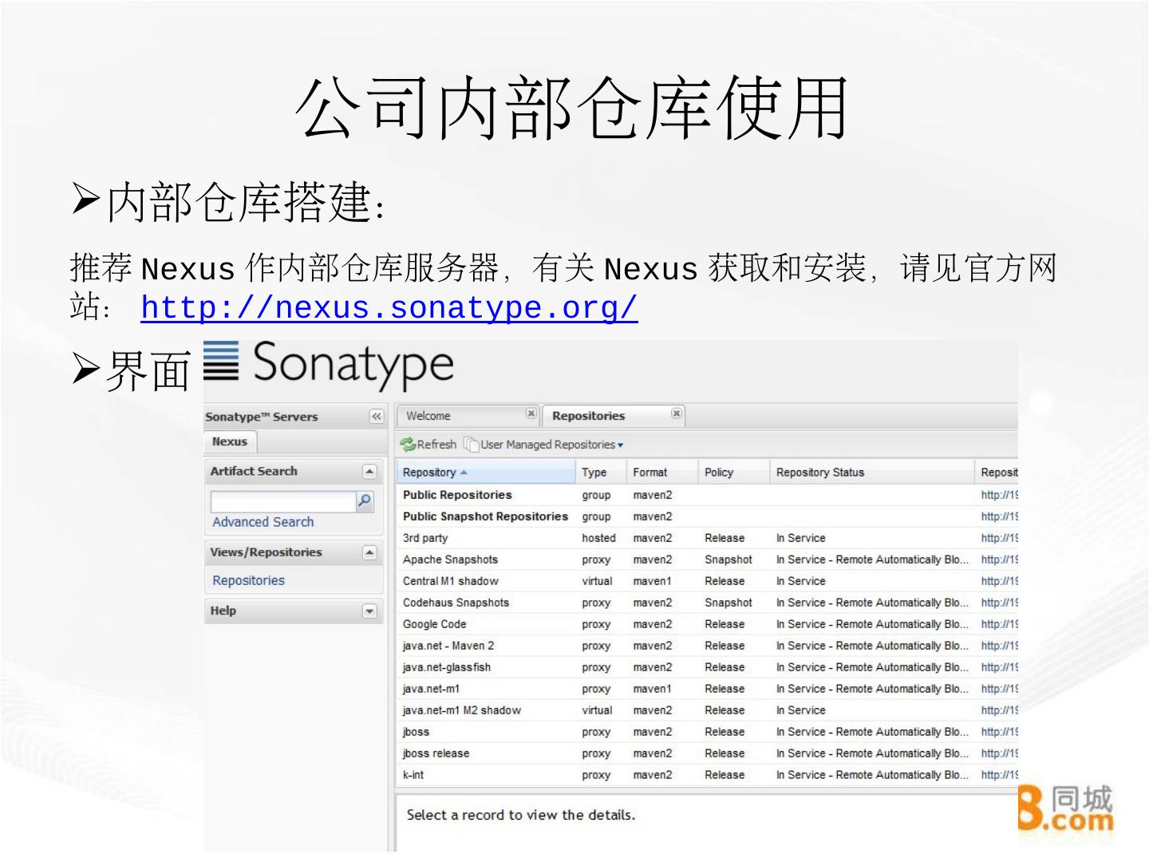Collapse the Views/Repositories panel
The image size is (1149, 862).
coord(369,552)
